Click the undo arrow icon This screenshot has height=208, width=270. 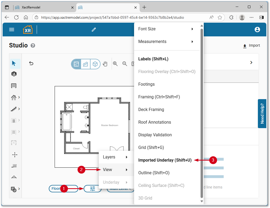click(x=31, y=63)
